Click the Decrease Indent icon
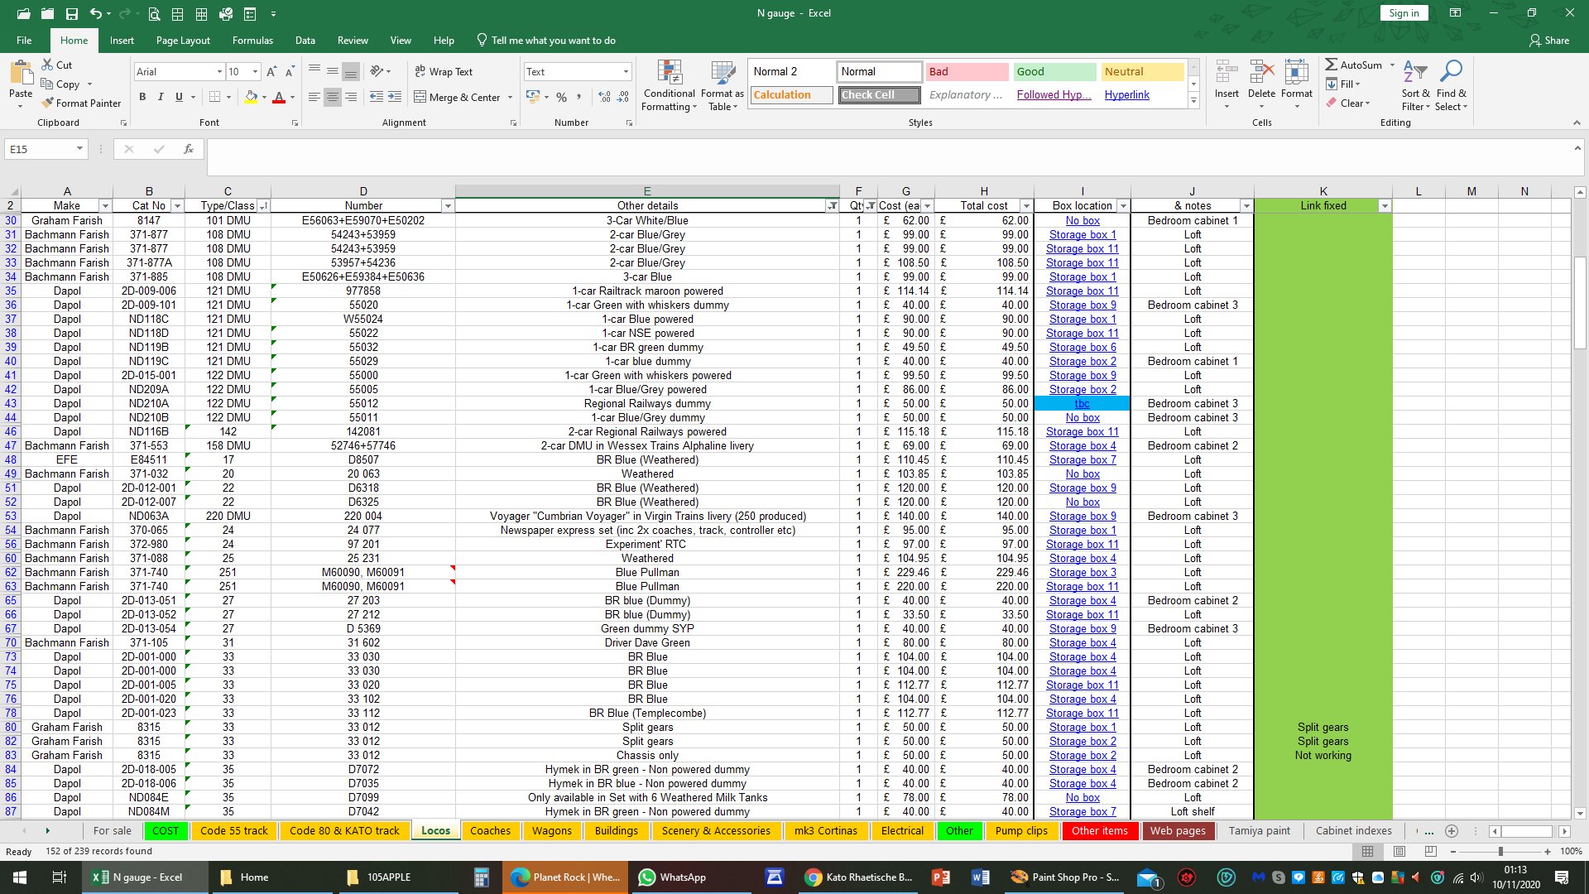The height and width of the screenshot is (894, 1589). [376, 97]
